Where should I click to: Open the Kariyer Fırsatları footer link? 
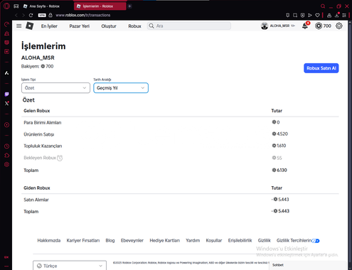pyautogui.click(x=83, y=241)
